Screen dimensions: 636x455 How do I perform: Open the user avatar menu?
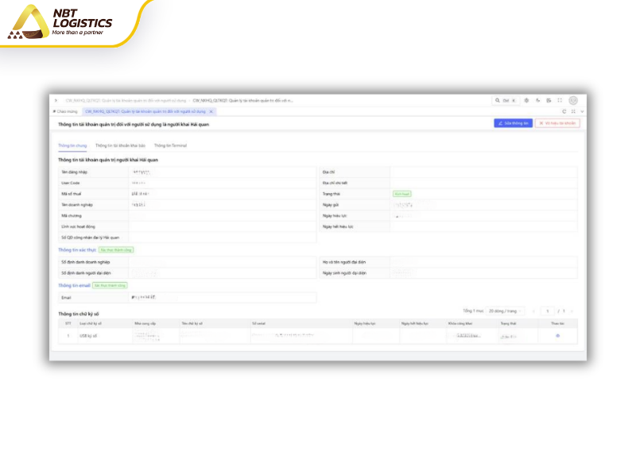coord(573,101)
